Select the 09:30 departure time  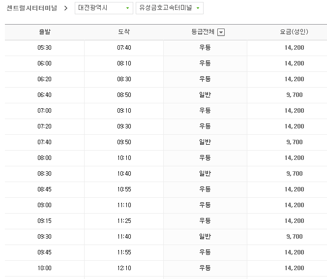point(44,237)
